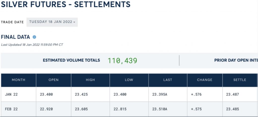
Task: Click the SETTLE column header
Action: coord(240,80)
